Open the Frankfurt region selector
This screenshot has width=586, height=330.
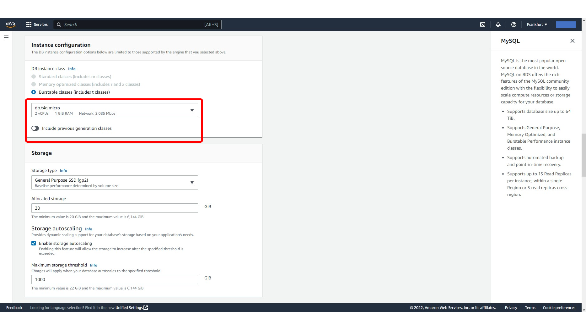[x=537, y=25]
